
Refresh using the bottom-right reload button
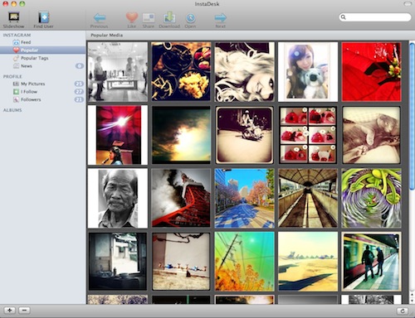click(403, 311)
